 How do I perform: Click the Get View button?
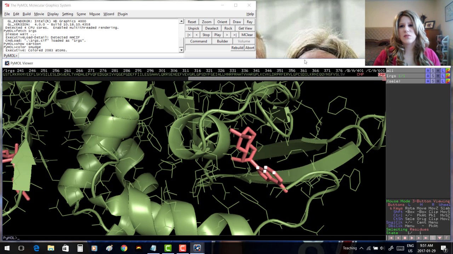(x=245, y=28)
